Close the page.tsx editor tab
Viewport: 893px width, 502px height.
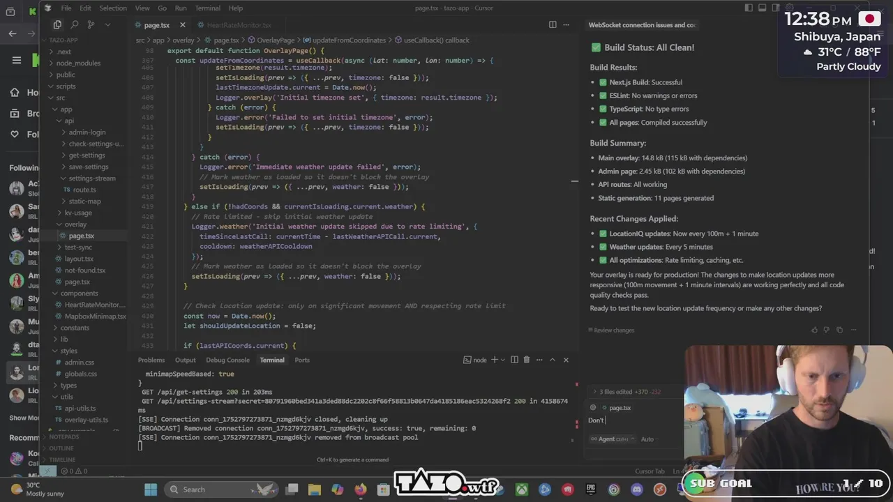tap(183, 25)
